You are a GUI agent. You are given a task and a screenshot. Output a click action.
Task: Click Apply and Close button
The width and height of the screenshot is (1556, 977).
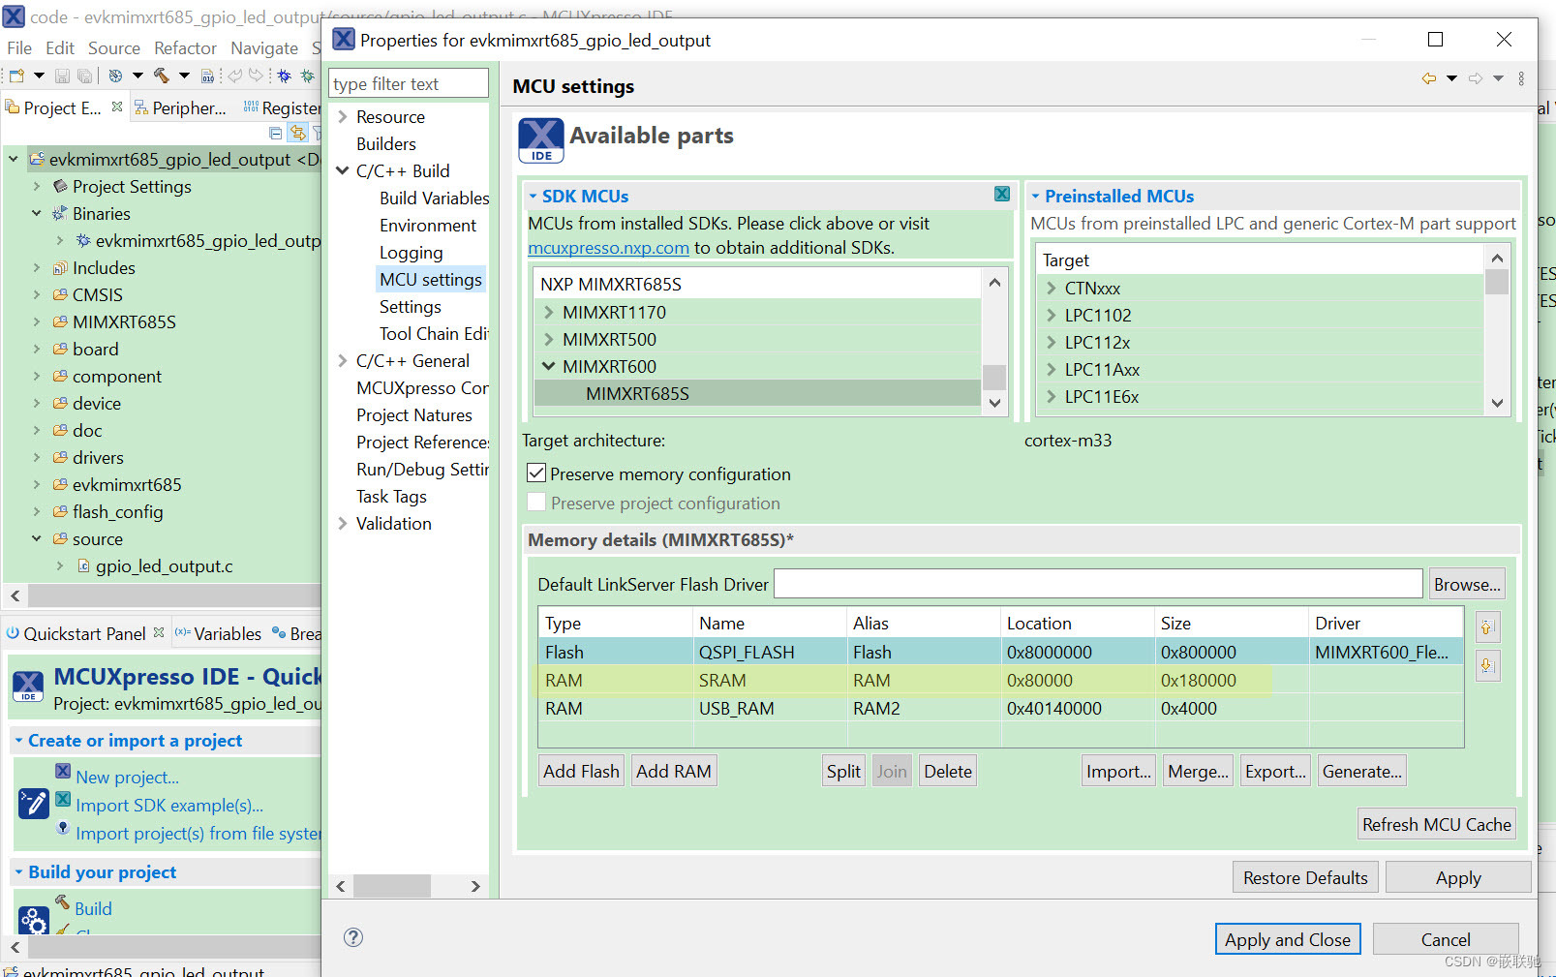click(1288, 939)
